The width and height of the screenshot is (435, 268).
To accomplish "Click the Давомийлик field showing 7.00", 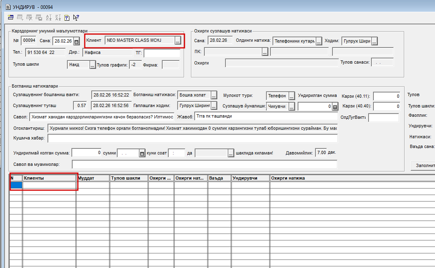I will point(321,152).
